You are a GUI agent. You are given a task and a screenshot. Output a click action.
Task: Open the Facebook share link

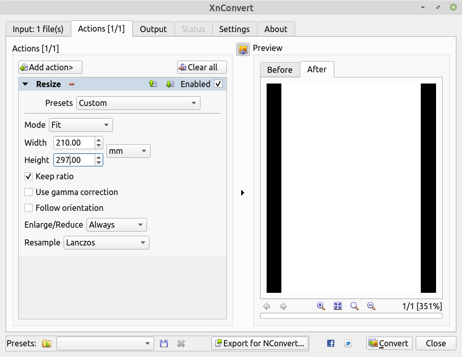point(331,343)
